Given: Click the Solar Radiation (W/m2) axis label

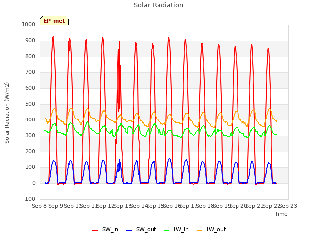Looking at the screenshot, I should pos(7,113).
